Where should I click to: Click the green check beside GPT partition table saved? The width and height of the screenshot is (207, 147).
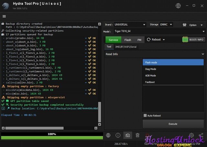click(x=3, y=101)
